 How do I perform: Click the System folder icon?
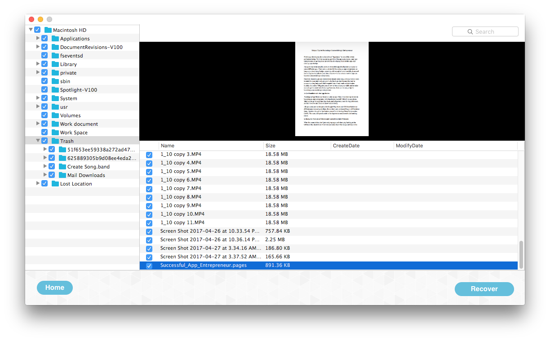(55, 98)
